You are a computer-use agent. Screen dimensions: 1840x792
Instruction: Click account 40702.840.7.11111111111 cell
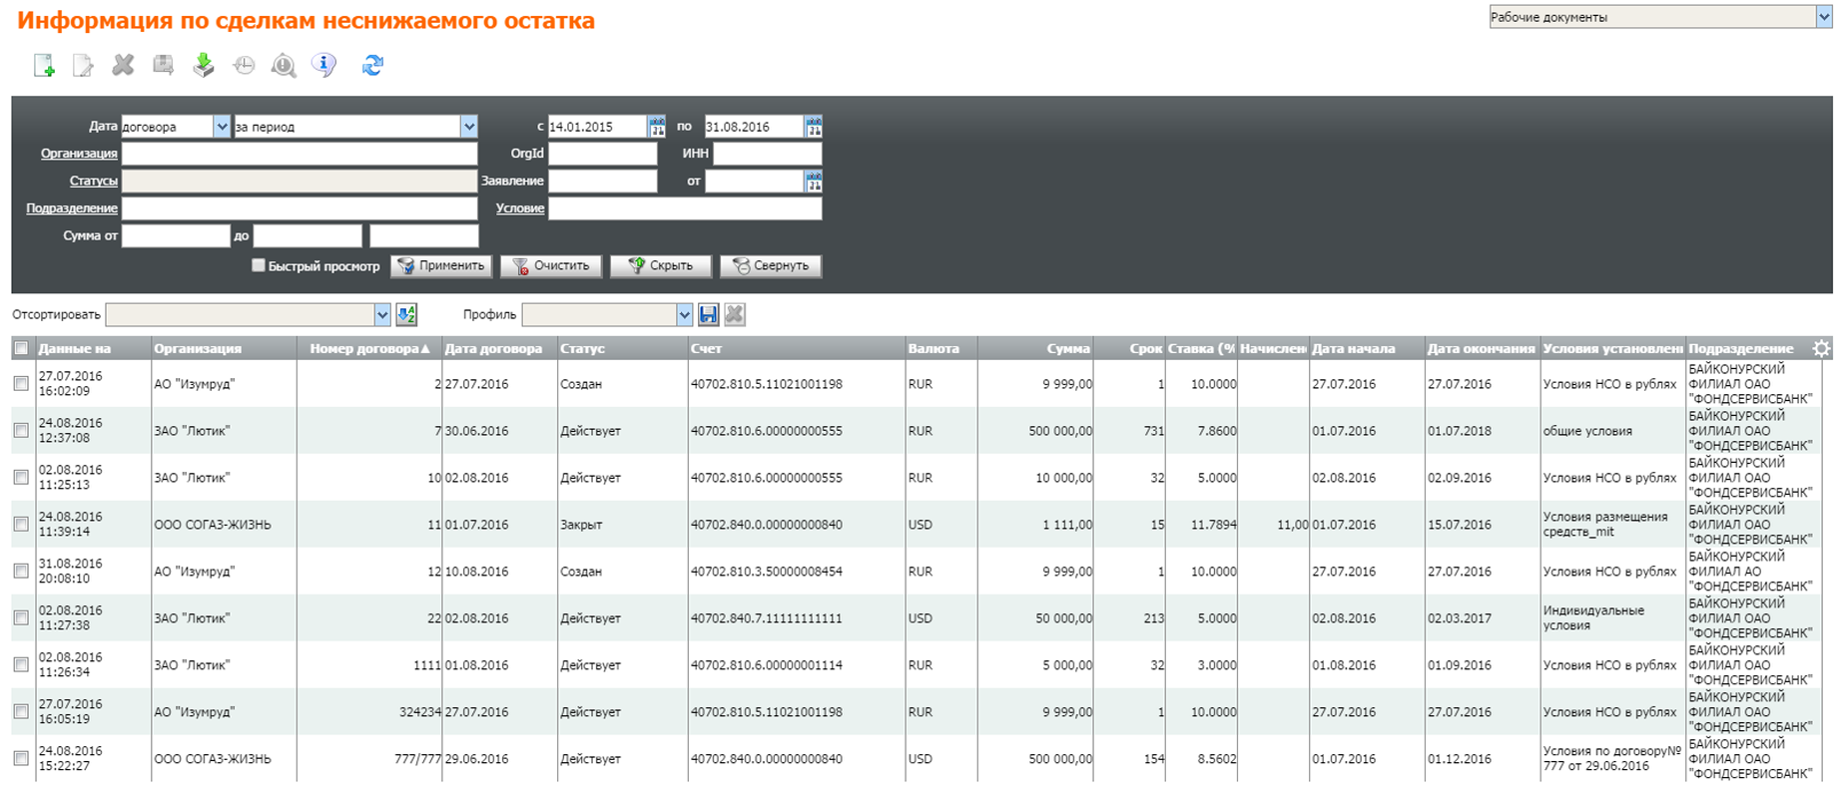[767, 618]
